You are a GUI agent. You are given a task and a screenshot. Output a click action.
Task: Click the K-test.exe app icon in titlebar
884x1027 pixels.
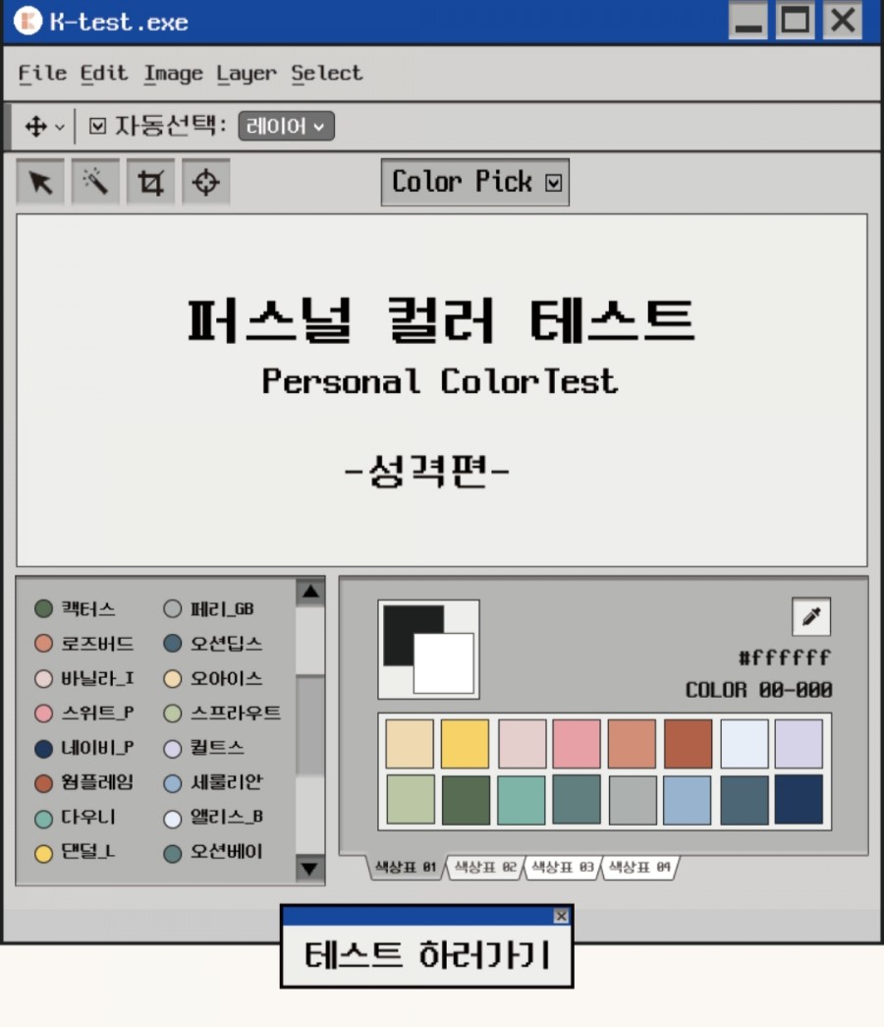[28, 21]
